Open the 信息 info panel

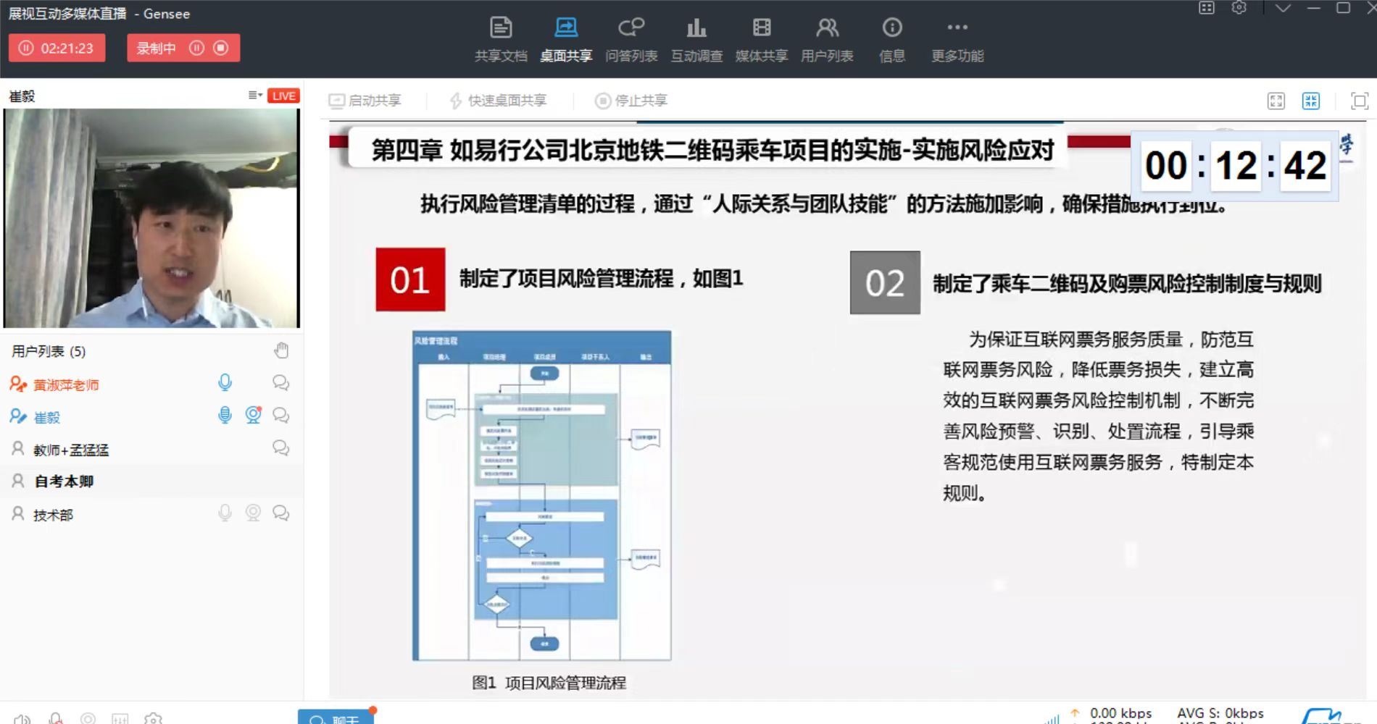coord(892,39)
